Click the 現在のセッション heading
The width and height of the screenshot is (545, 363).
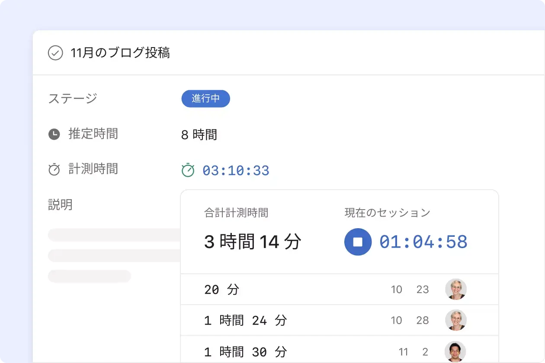388,213
